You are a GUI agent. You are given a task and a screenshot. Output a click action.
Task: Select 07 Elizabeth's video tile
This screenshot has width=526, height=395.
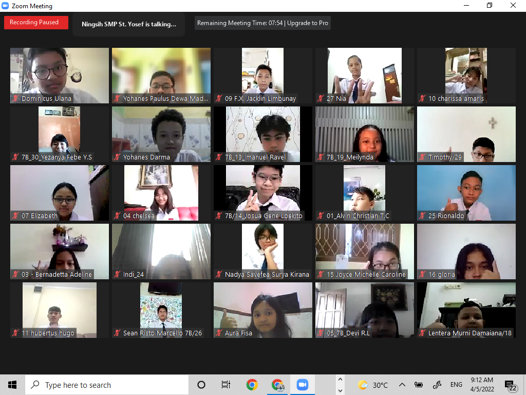[x=60, y=193]
